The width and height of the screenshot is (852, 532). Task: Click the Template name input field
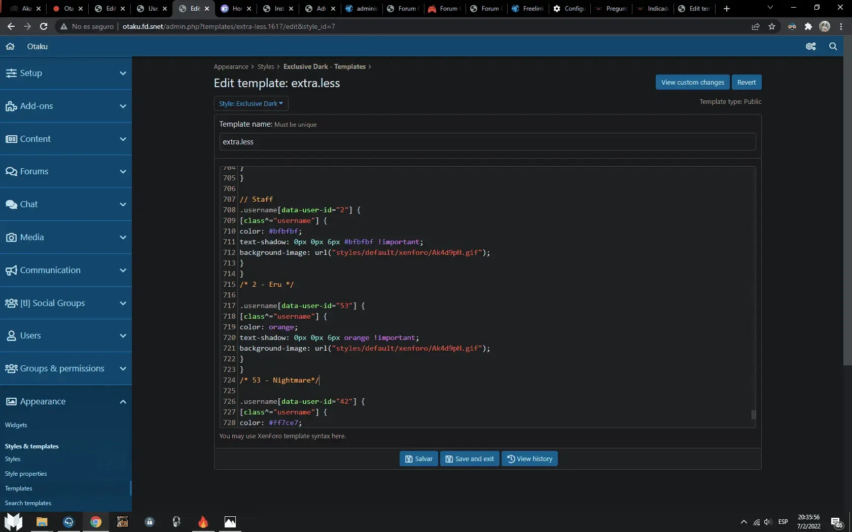click(x=487, y=142)
